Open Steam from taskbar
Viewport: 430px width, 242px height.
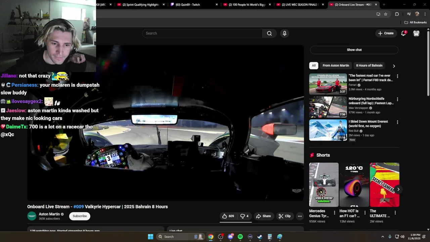click(260, 237)
